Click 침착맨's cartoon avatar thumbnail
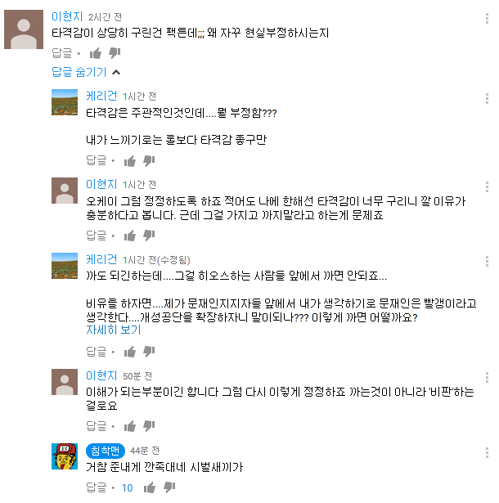The width and height of the screenshot is (499, 503). (65, 456)
